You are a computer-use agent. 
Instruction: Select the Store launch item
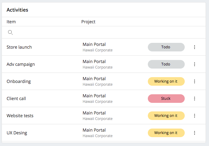[19, 47]
